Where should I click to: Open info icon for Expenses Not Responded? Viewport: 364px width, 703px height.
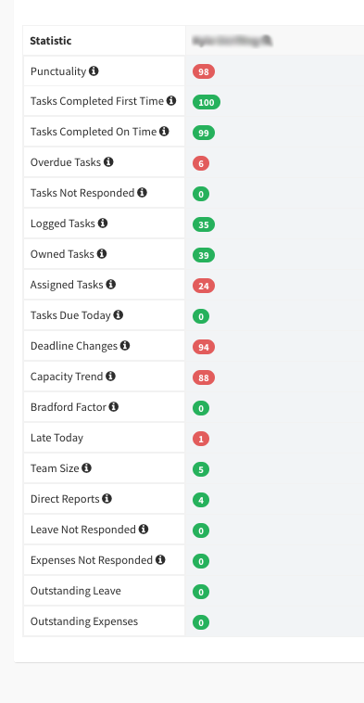[x=160, y=559]
